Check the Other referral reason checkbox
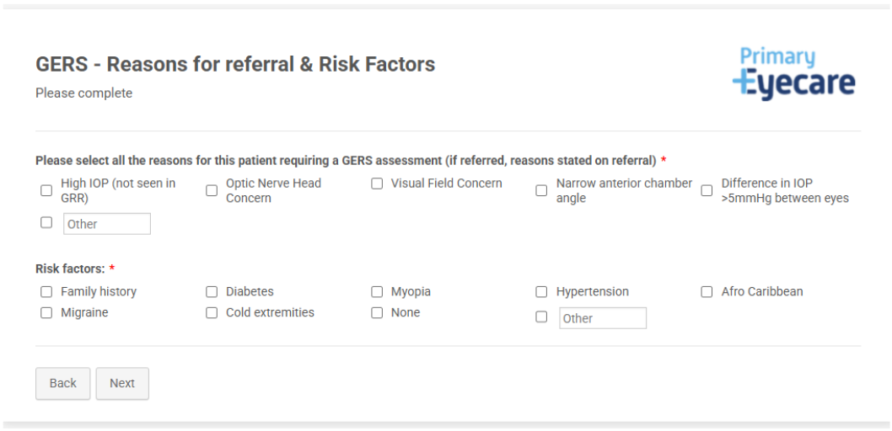The width and height of the screenshot is (892, 431). [46, 223]
